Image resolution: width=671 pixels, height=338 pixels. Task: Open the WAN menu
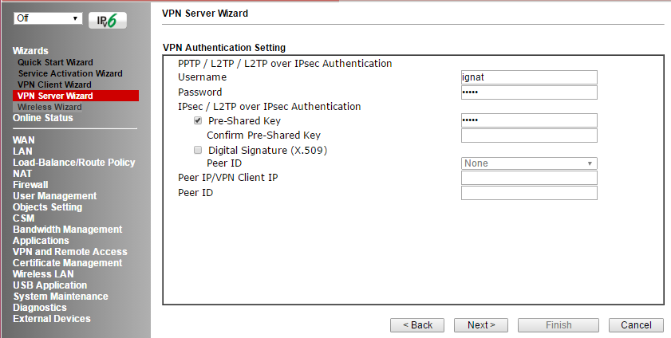click(23, 140)
